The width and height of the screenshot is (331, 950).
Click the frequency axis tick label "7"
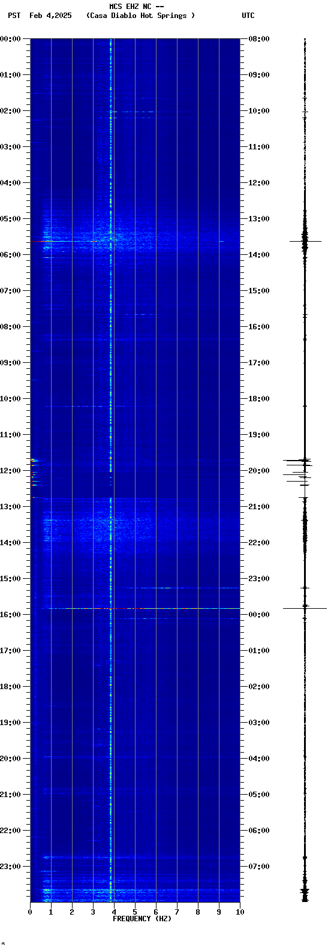[x=177, y=912]
